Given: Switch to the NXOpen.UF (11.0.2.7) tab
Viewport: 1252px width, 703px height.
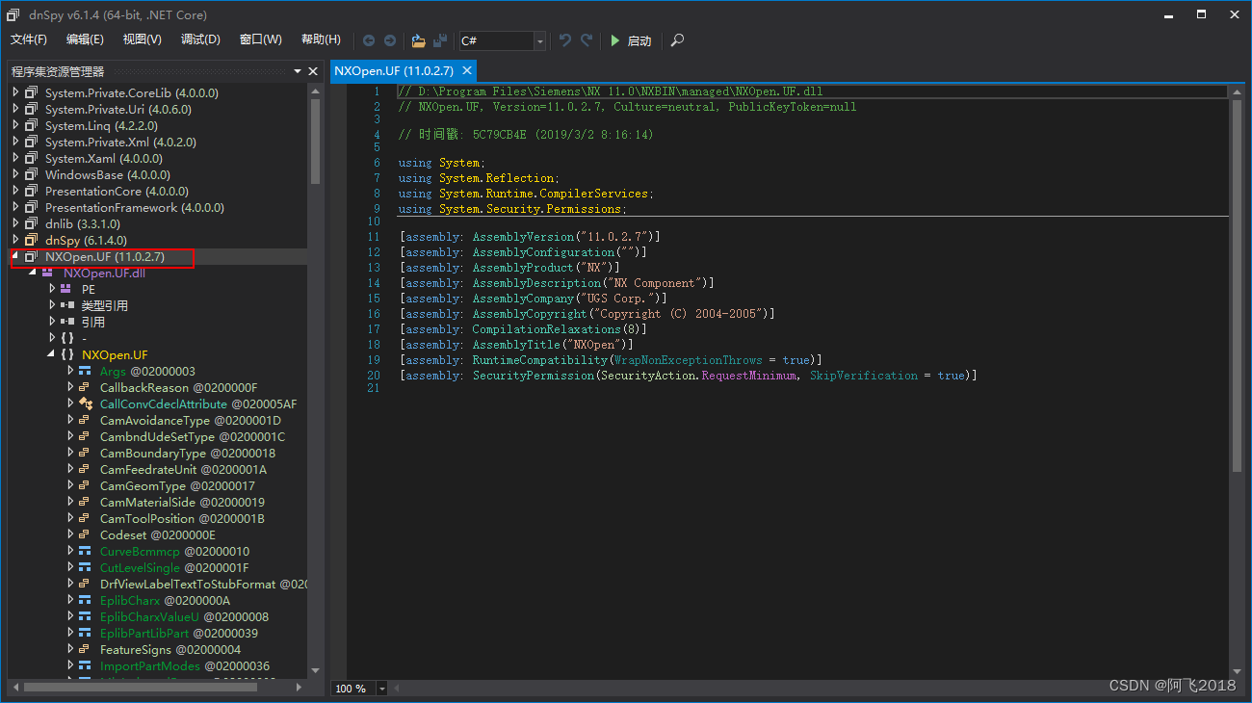Looking at the screenshot, I should [x=392, y=70].
